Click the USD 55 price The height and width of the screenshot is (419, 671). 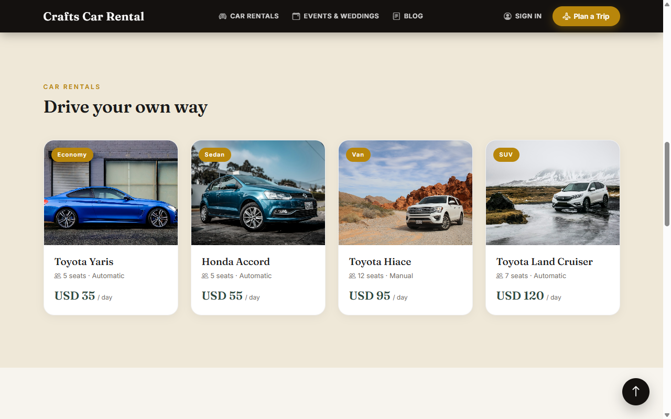pyautogui.click(x=222, y=296)
